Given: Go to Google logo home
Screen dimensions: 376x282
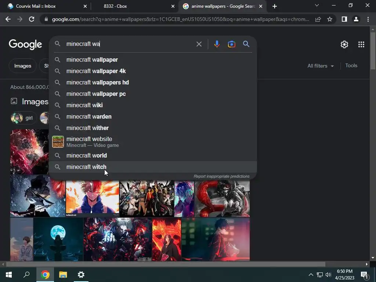Looking at the screenshot, I should click(25, 44).
